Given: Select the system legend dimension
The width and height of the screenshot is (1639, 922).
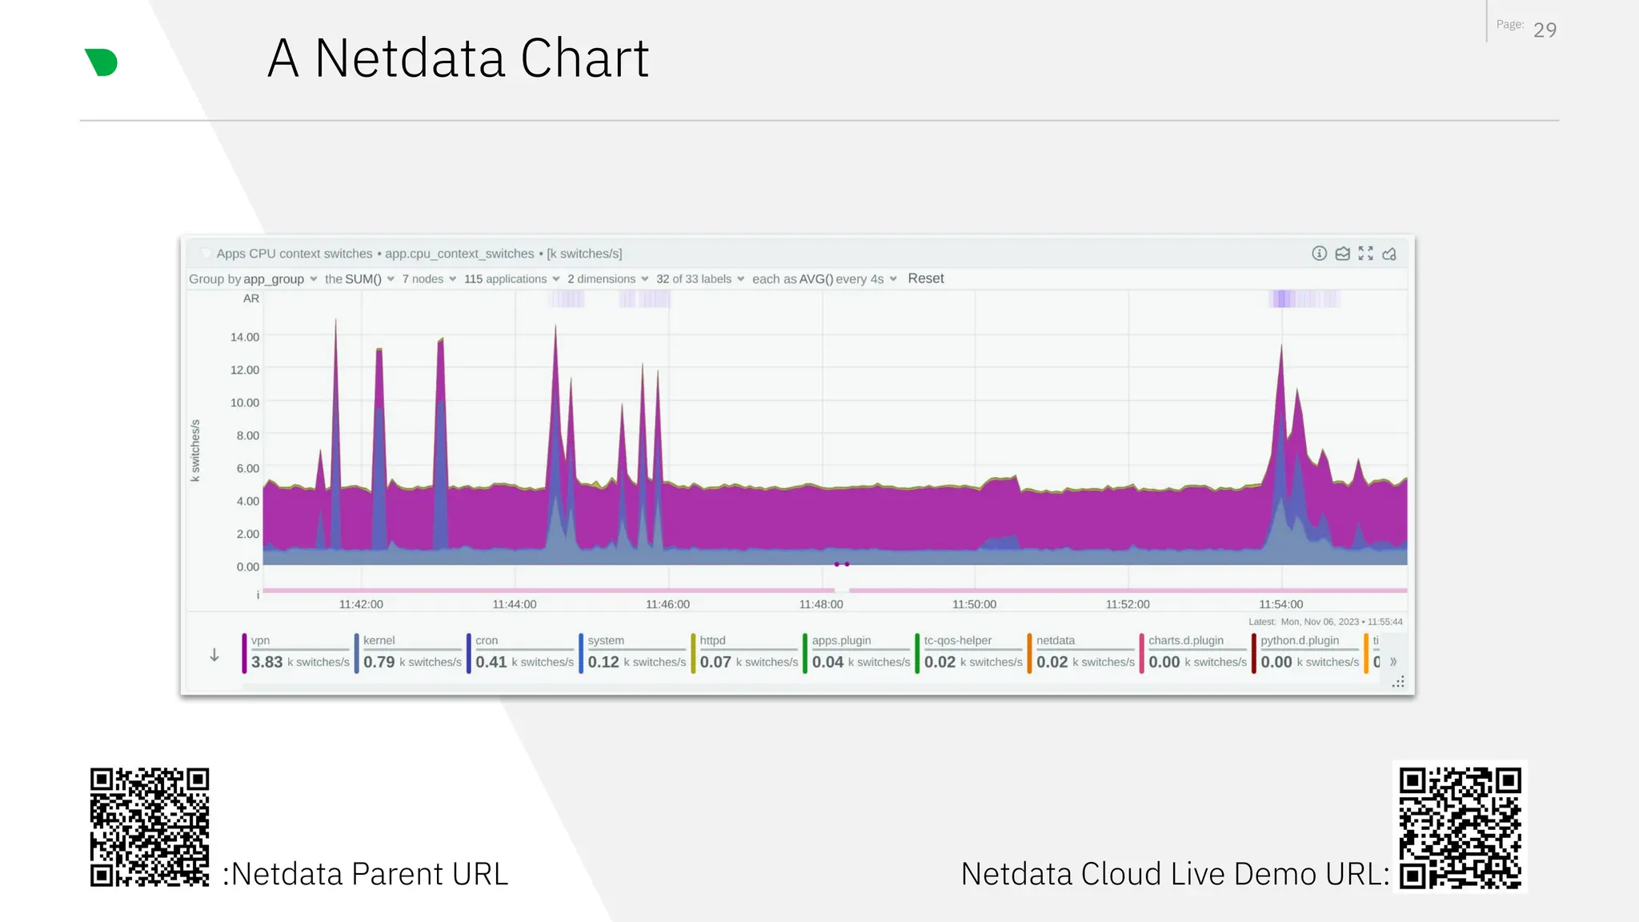Looking at the screenshot, I should click(632, 653).
